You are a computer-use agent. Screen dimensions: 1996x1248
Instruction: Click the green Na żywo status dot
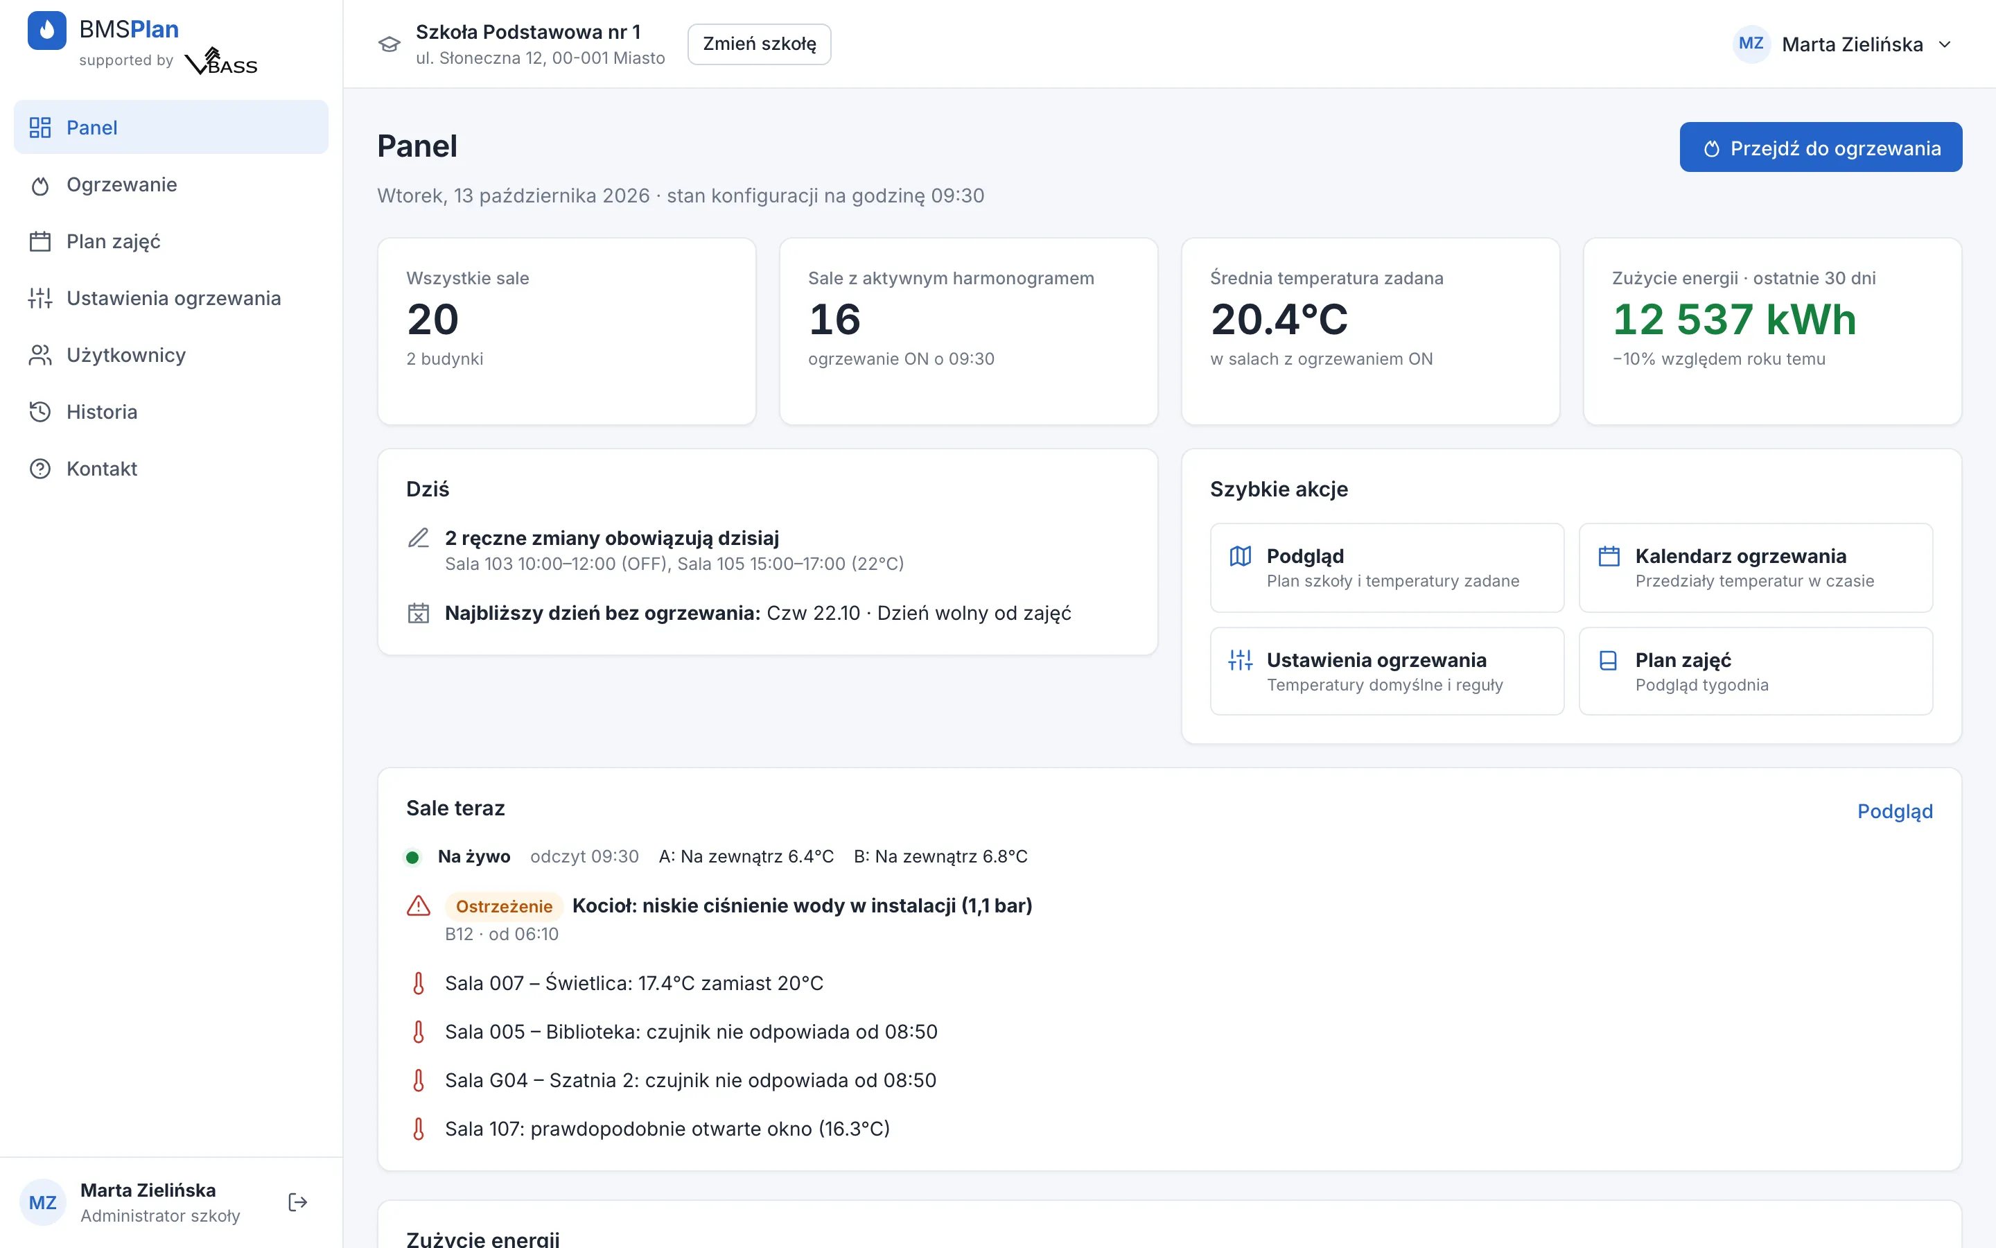pyautogui.click(x=412, y=857)
